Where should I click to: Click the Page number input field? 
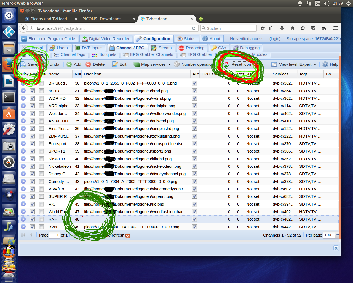point(54,235)
